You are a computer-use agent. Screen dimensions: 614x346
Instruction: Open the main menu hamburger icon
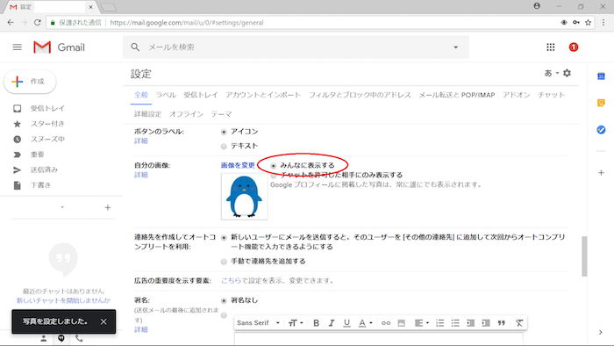click(18, 47)
